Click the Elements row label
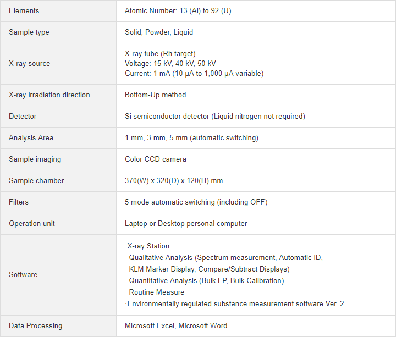 pos(24,11)
